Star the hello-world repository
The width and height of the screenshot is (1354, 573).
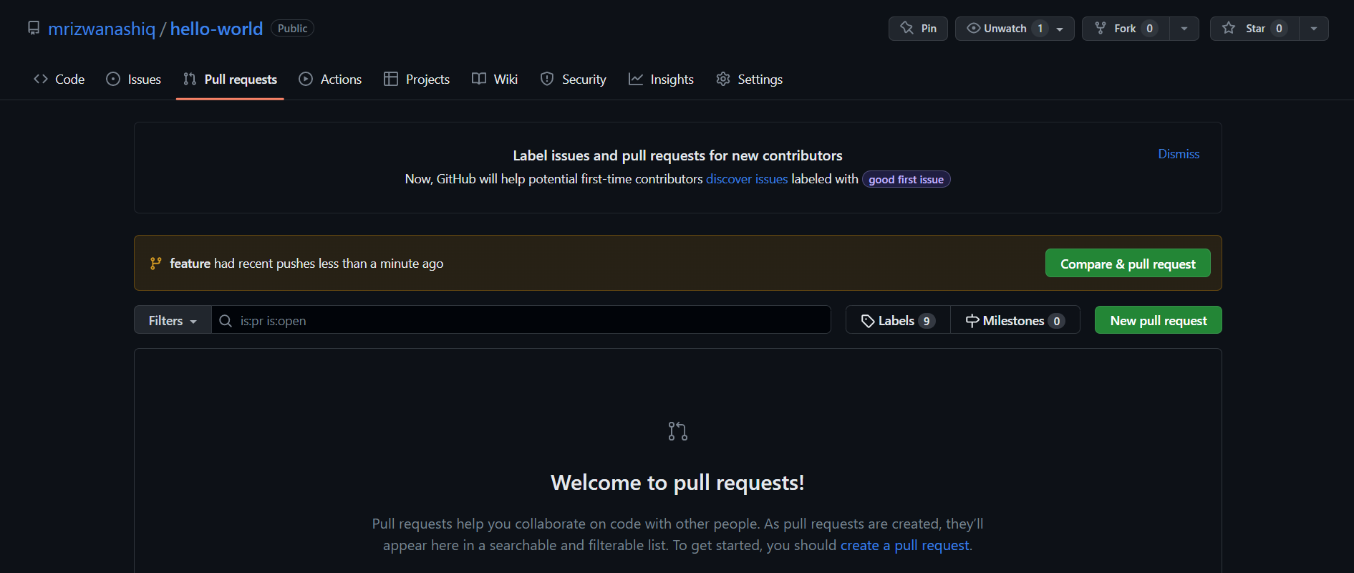coord(1254,29)
